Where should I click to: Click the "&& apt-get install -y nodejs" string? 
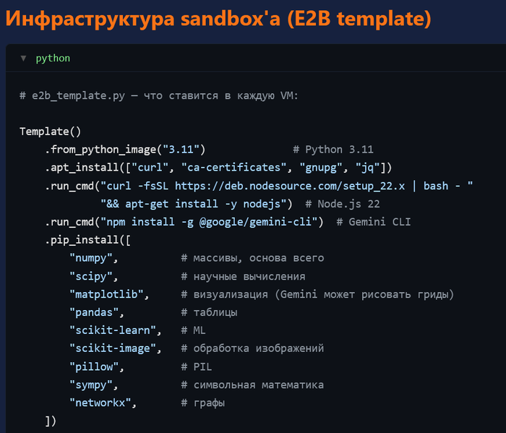coord(193,204)
